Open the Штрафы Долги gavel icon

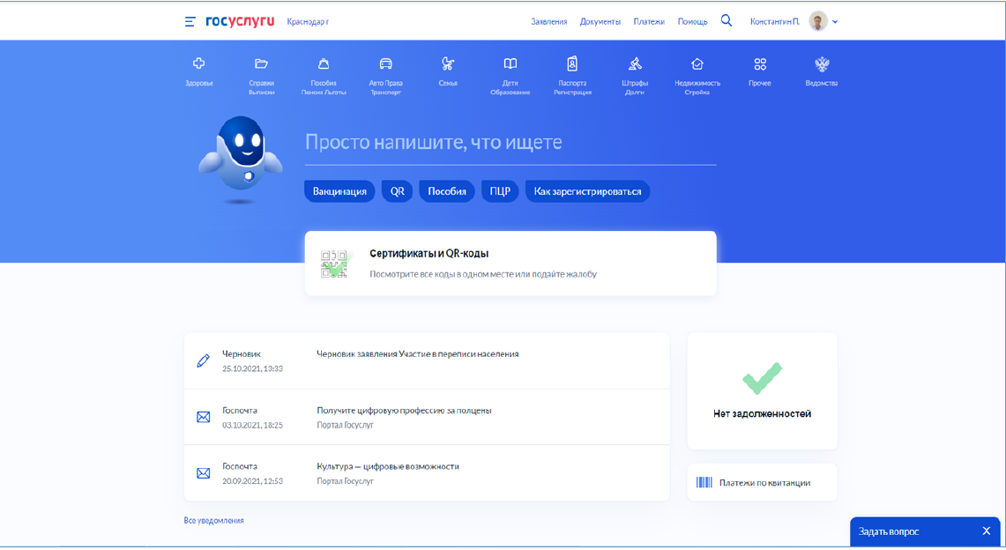point(635,63)
